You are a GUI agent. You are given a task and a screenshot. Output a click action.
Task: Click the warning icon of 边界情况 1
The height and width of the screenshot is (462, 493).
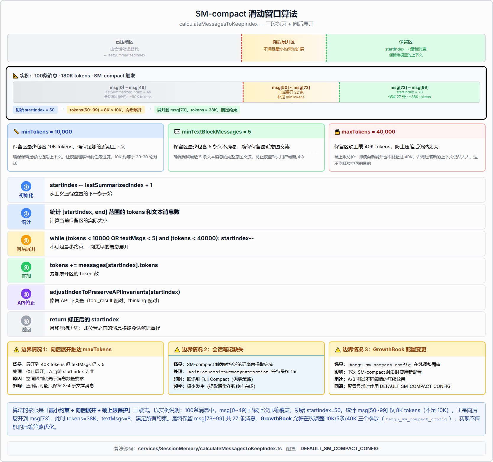[17, 350]
